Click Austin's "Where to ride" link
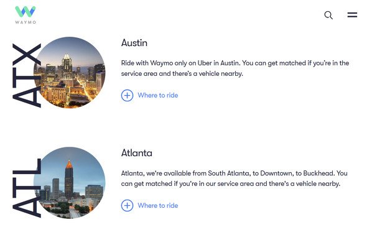Image resolution: width=367 pixels, height=227 pixels. pos(158,95)
